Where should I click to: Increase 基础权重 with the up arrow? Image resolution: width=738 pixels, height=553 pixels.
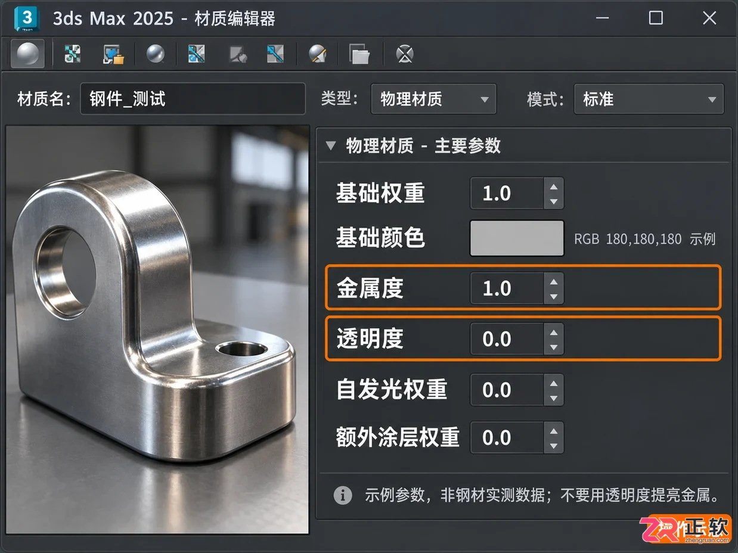click(554, 186)
